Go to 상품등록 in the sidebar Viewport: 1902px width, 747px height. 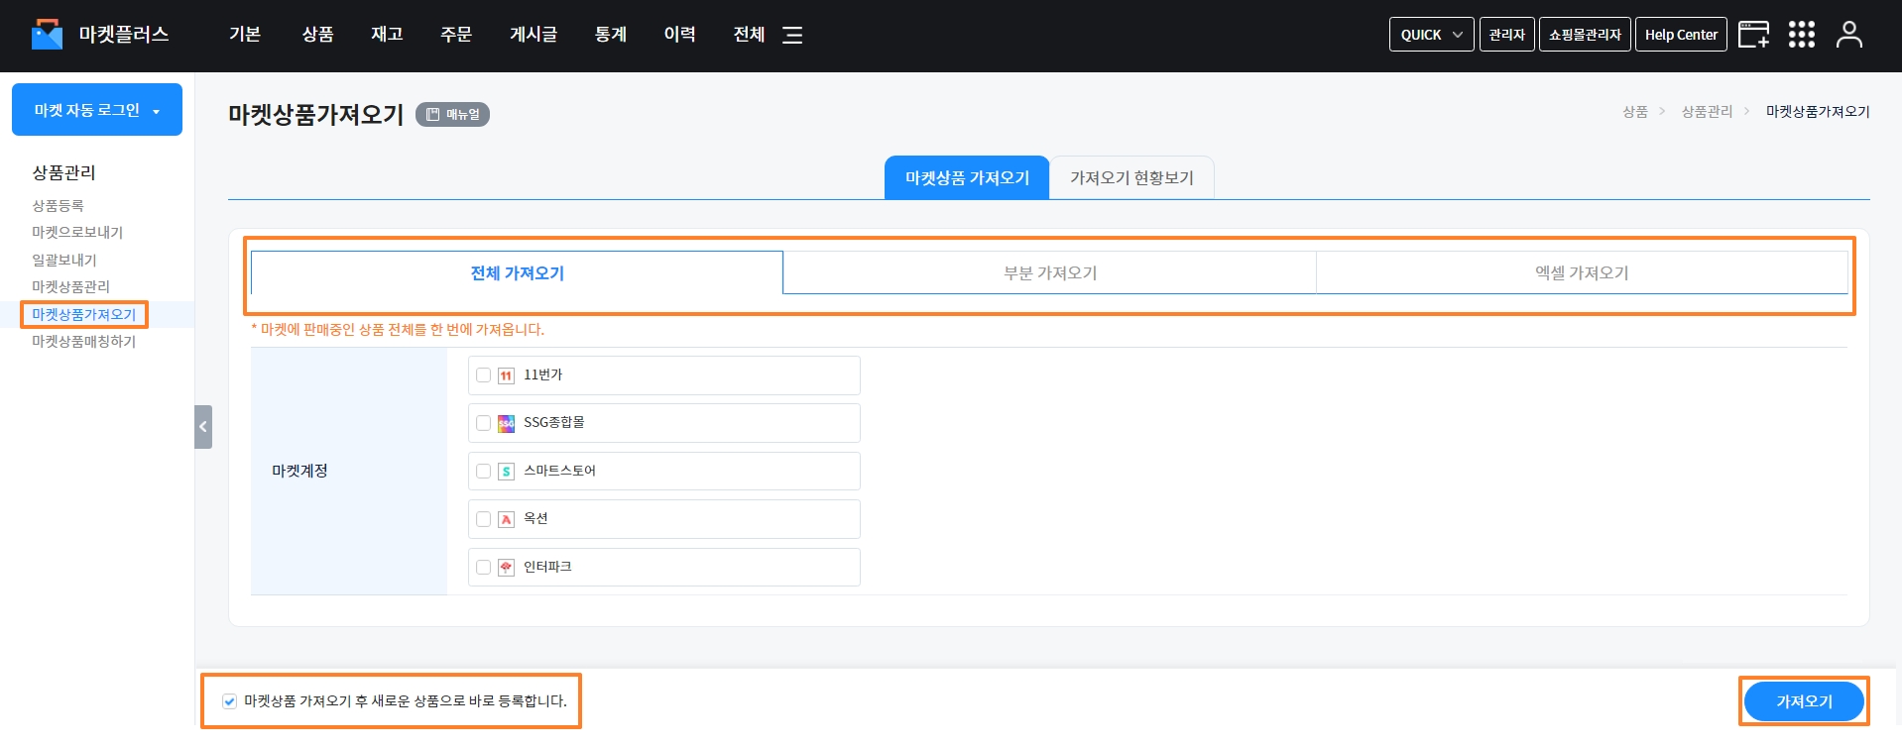coord(58,206)
